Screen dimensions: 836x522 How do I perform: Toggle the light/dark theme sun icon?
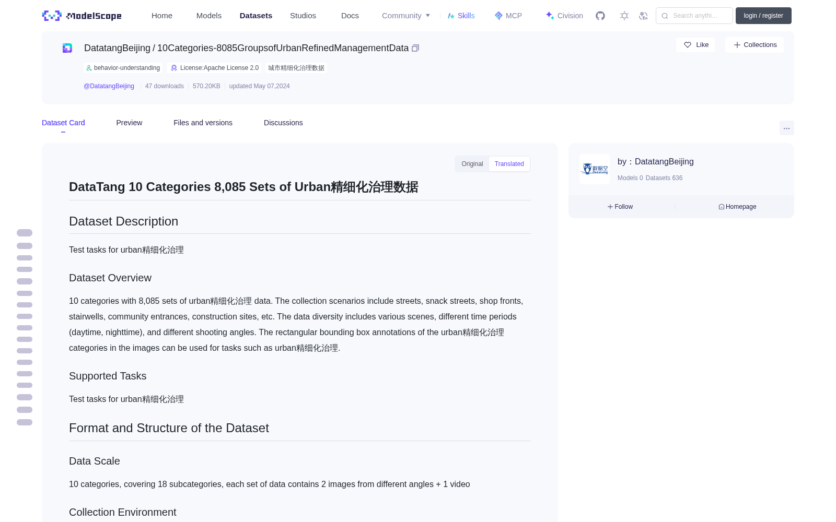click(624, 16)
